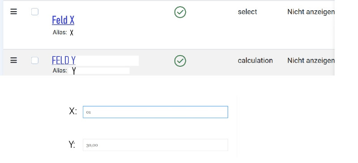Click the 'X:' form label

click(x=73, y=112)
